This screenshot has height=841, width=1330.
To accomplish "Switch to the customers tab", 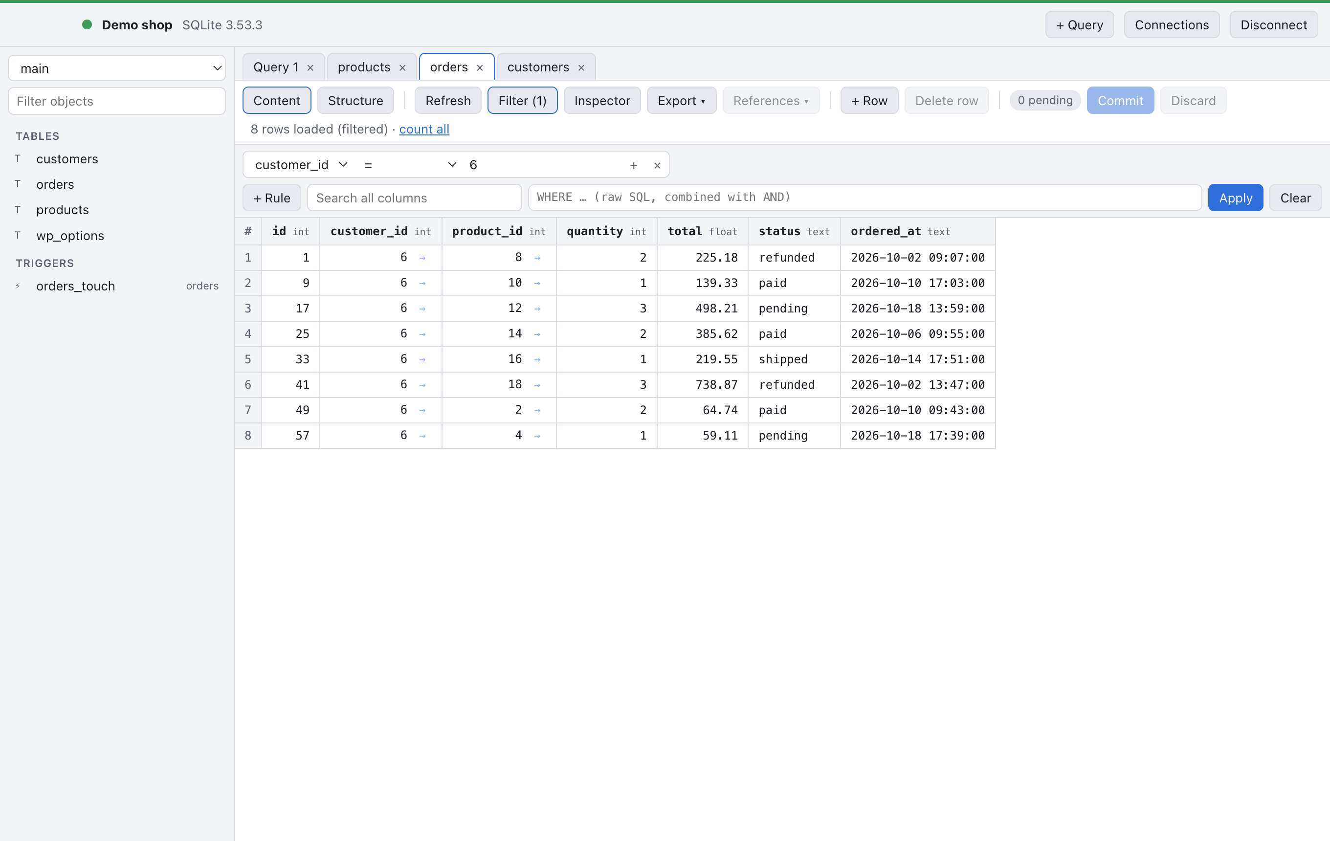I will (x=538, y=67).
